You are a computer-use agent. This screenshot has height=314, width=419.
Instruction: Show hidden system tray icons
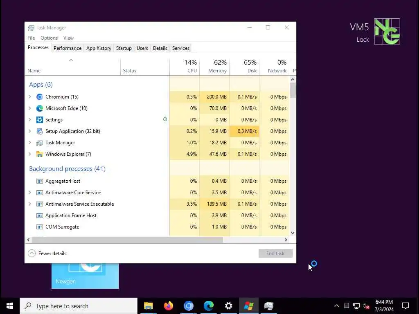click(x=337, y=306)
